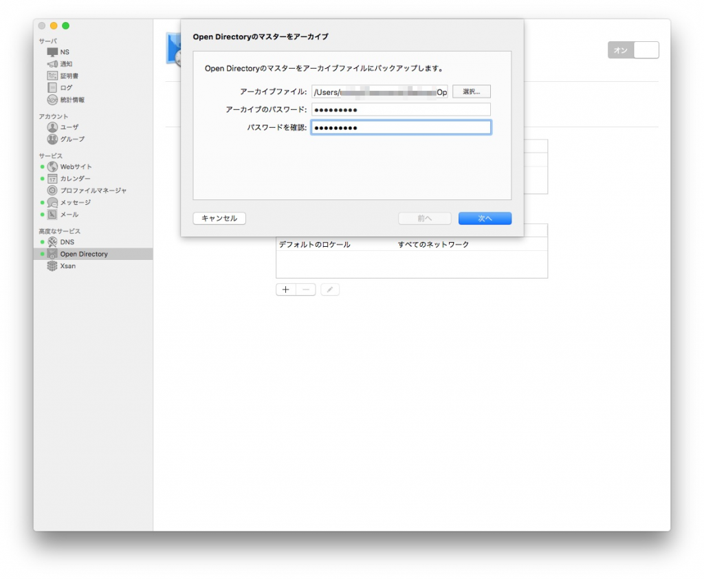The height and width of the screenshot is (579, 704).
Task: Open the ログ logs icon
Action: [52, 87]
